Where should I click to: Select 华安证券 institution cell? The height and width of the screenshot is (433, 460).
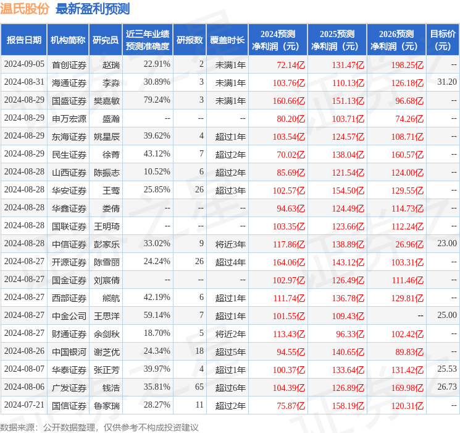(x=69, y=191)
